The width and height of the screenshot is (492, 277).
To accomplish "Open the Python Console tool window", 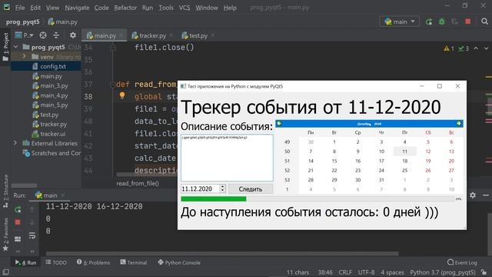I will pos(179,262).
